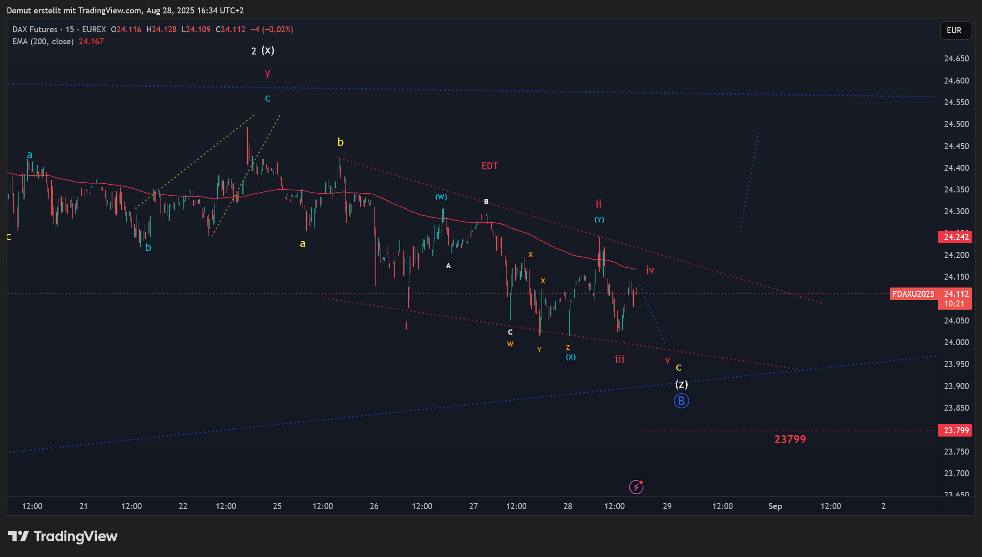Select the red 23799 text annotation
982x557 pixels.
click(790, 439)
